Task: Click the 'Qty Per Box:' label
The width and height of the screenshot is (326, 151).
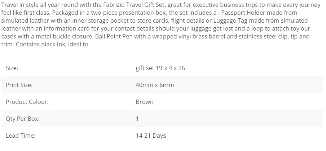Action: point(23,119)
